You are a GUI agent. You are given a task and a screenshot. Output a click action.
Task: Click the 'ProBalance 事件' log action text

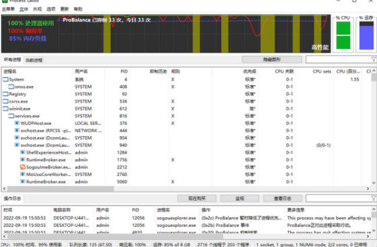click(225, 225)
